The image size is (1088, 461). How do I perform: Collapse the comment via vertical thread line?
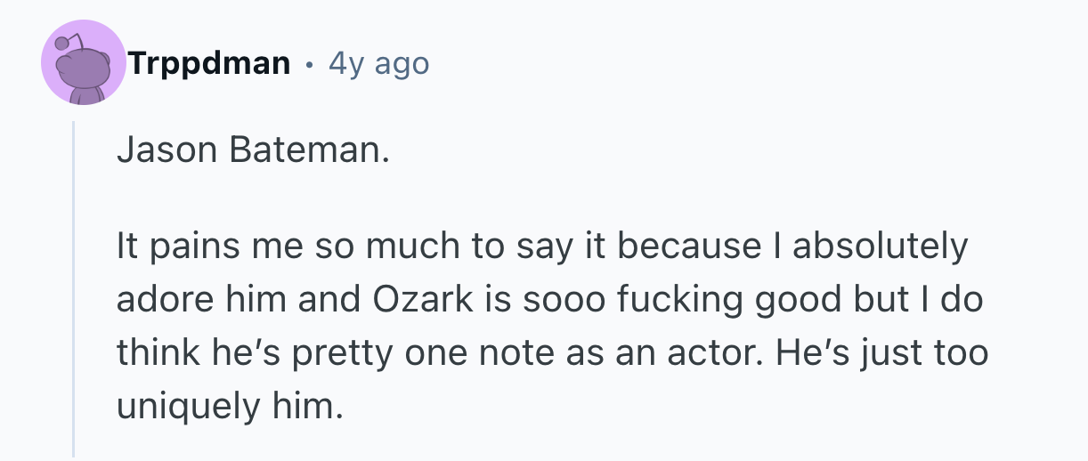[x=73, y=285]
